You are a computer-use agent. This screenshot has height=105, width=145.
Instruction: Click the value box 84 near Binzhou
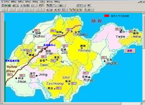point(53,31)
